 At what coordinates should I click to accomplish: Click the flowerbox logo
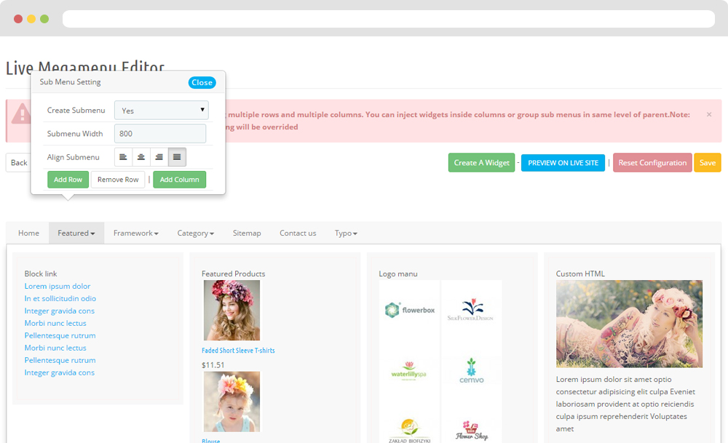point(409,310)
